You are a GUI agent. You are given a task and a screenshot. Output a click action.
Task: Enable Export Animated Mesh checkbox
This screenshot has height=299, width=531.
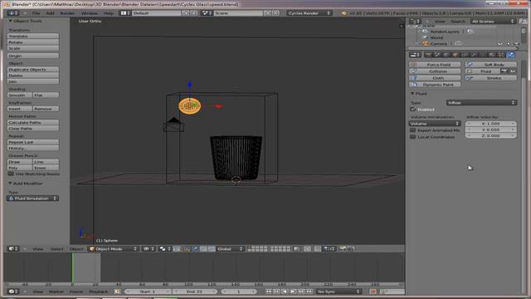point(413,130)
